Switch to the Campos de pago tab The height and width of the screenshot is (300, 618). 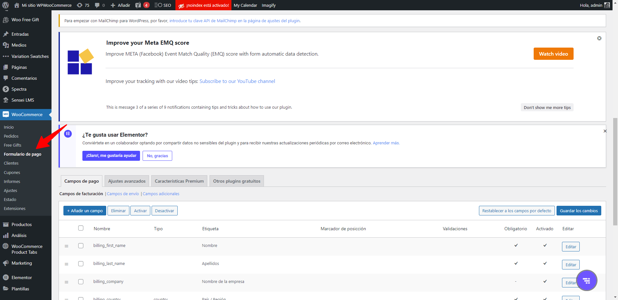(81, 181)
